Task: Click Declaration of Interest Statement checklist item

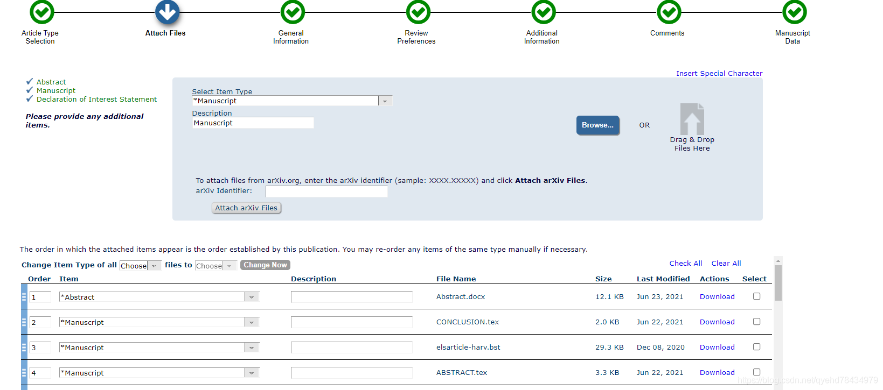Action: [x=96, y=100]
